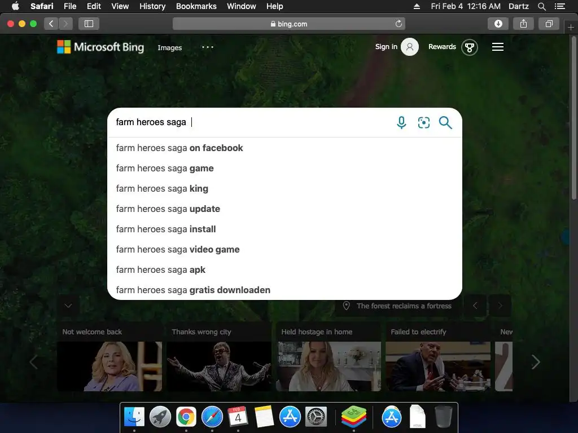Screen dimensions: 578x433
Task: Open 'Not welcome back' news thumbnail
Action: coord(110,366)
